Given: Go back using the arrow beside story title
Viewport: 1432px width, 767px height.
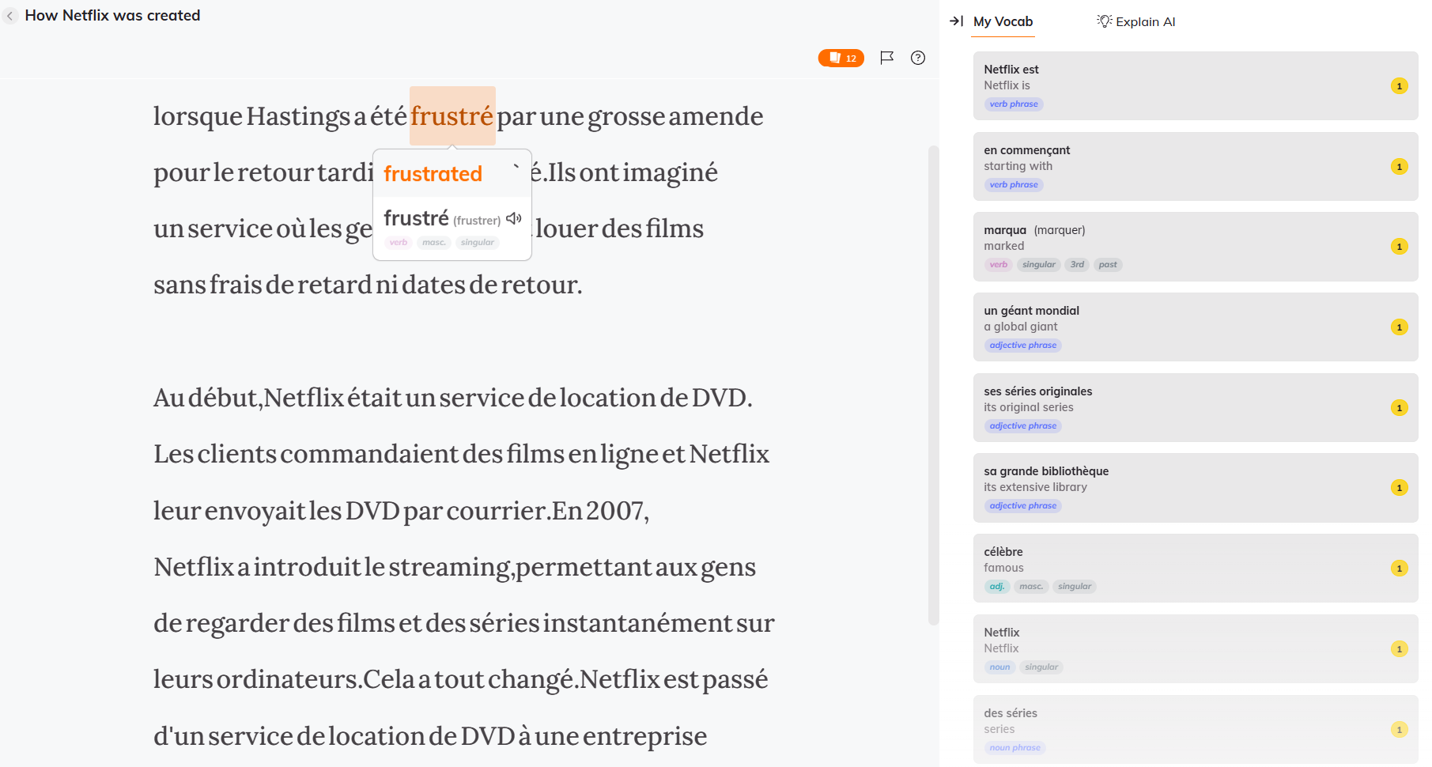Looking at the screenshot, I should pos(10,16).
